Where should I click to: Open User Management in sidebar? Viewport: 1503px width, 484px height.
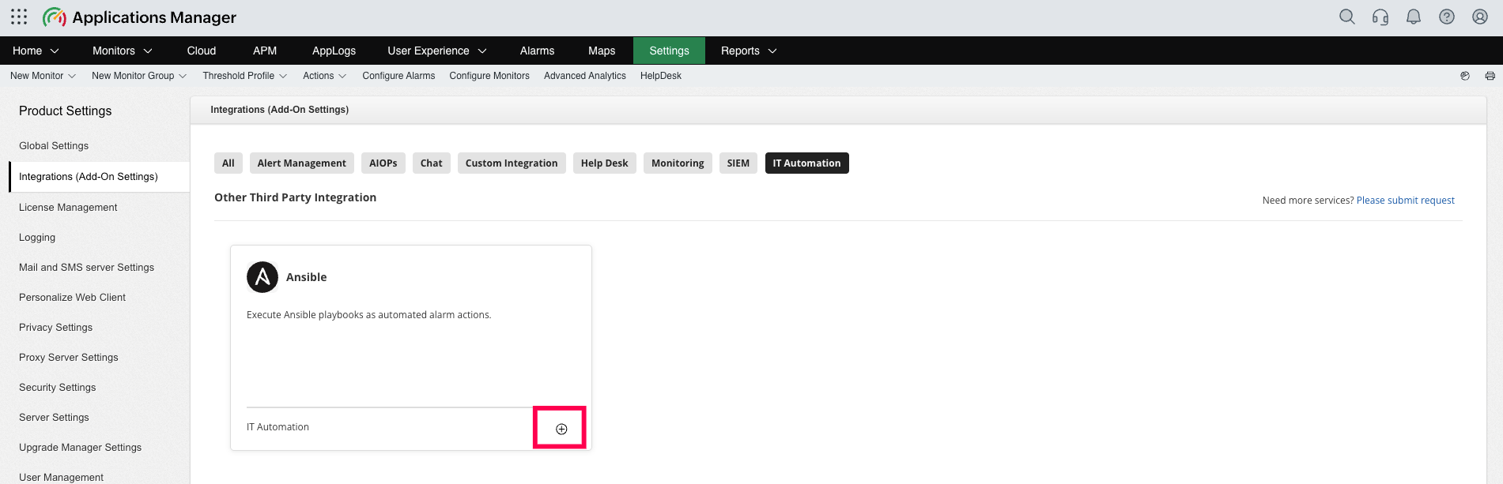[x=62, y=477]
